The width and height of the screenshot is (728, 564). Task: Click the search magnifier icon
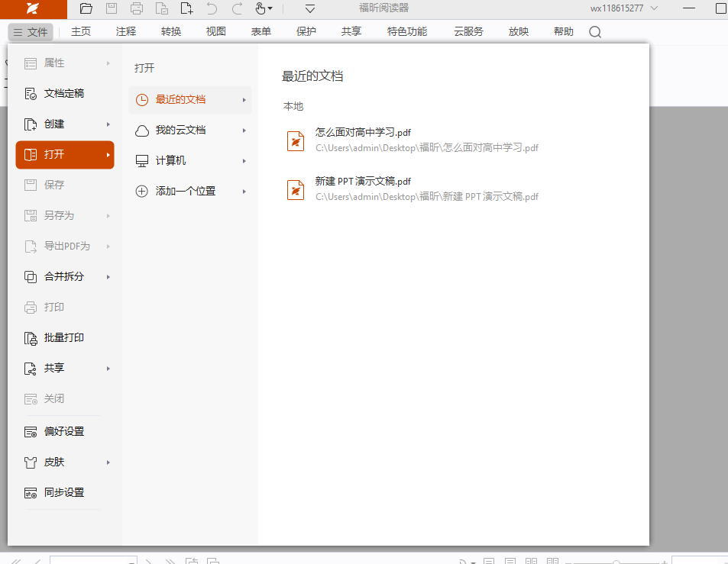coord(595,31)
